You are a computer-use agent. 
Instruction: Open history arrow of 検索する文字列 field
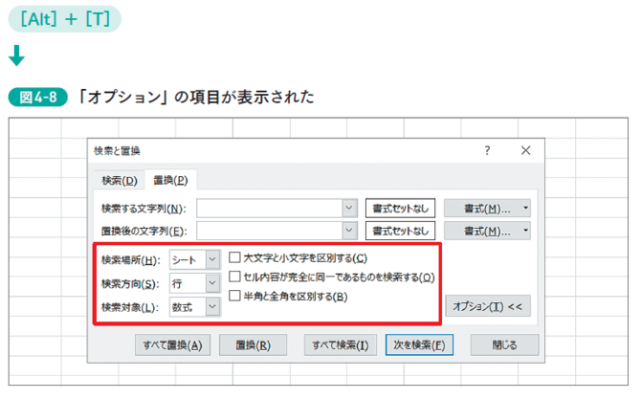[349, 208]
